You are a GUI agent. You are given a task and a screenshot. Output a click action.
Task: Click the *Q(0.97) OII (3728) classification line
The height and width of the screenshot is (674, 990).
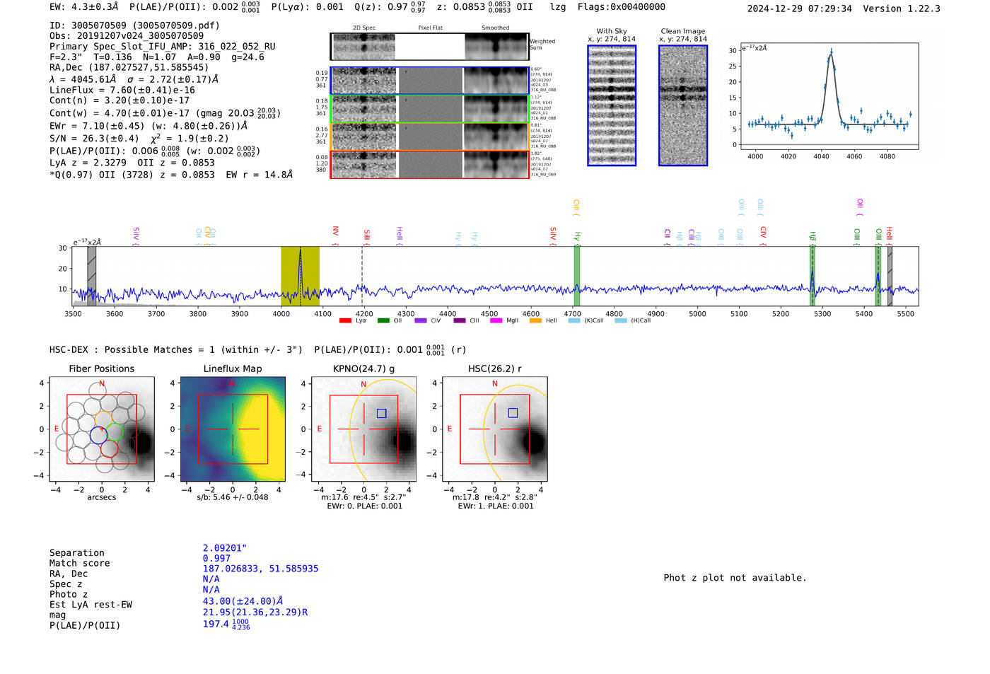[170, 174]
